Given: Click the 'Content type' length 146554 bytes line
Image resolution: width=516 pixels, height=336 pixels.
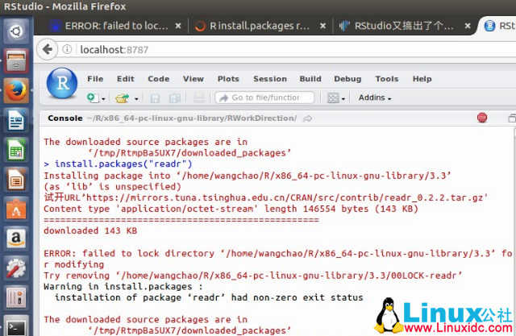Looking at the screenshot, I should coord(231,209).
